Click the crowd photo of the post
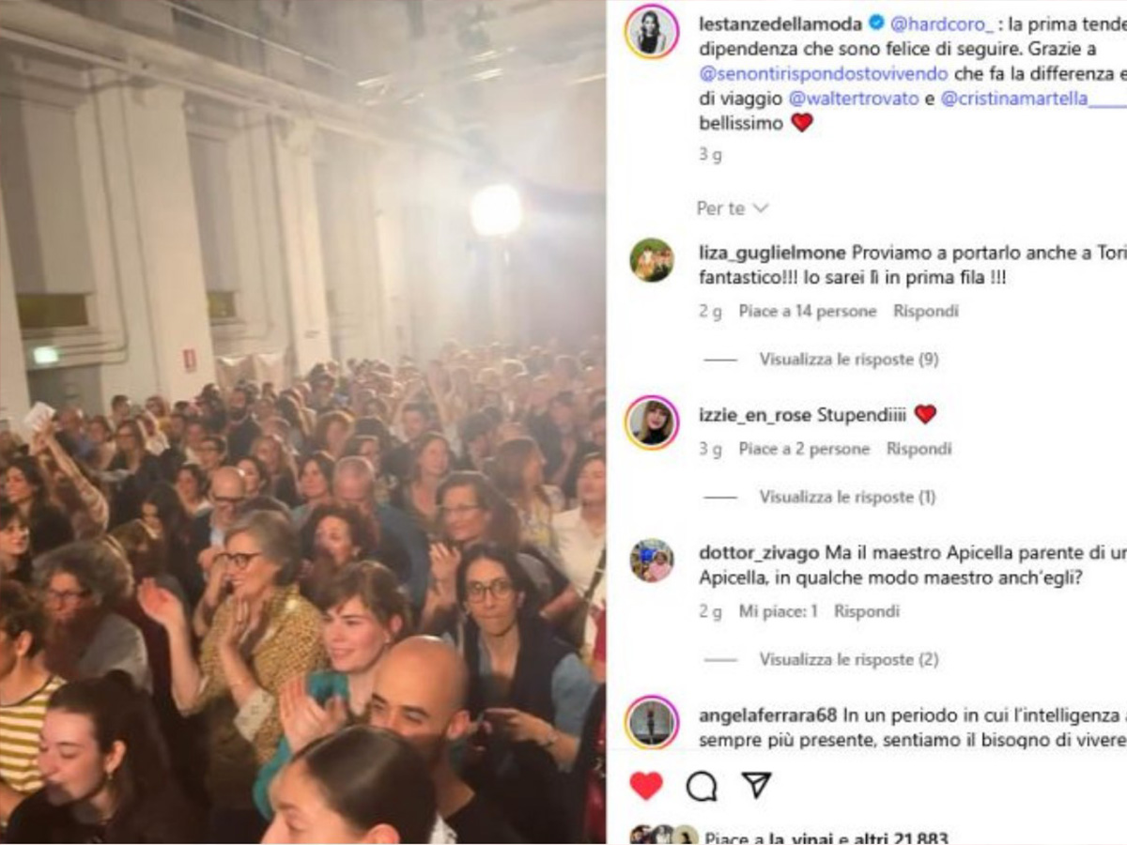The height and width of the screenshot is (845, 1127). 302,422
